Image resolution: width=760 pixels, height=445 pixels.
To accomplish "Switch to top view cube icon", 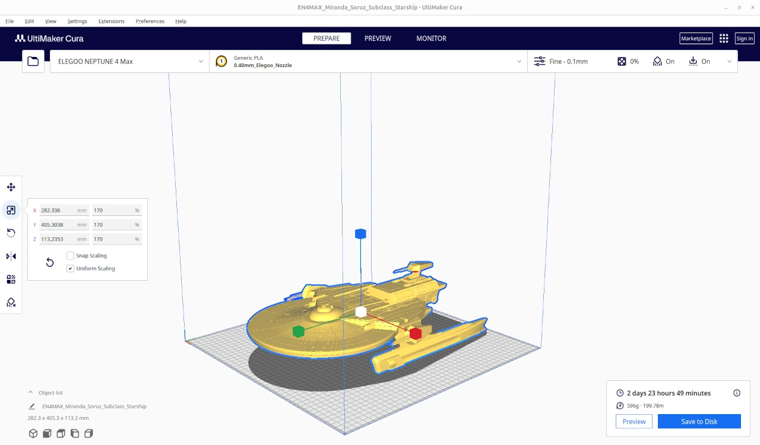I will (61, 434).
